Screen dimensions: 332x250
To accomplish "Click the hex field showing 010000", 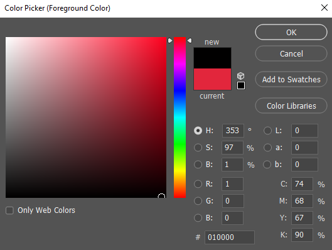I will point(230,237).
